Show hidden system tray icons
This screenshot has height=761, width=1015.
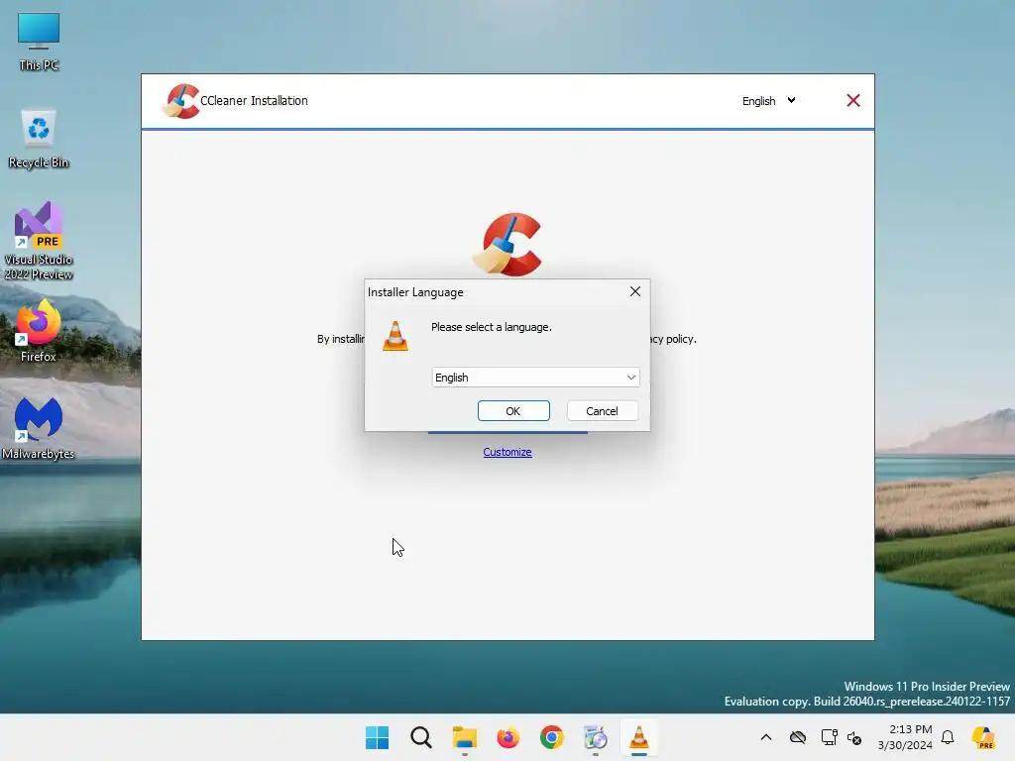[x=766, y=737]
